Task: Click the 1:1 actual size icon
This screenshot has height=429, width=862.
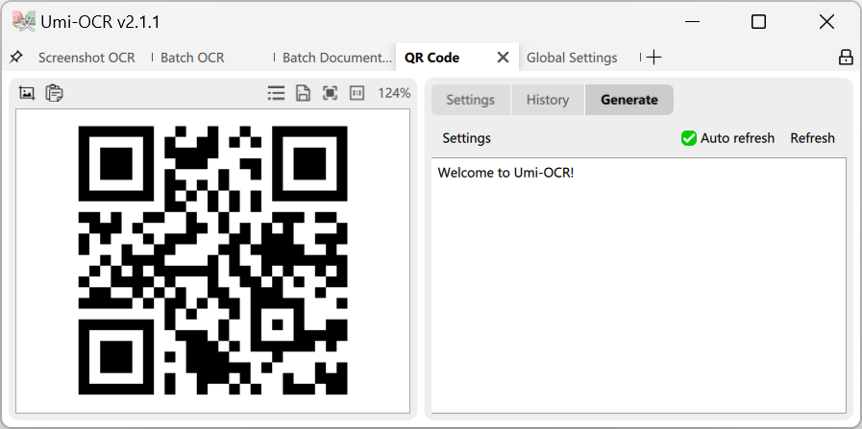Action: point(357,93)
